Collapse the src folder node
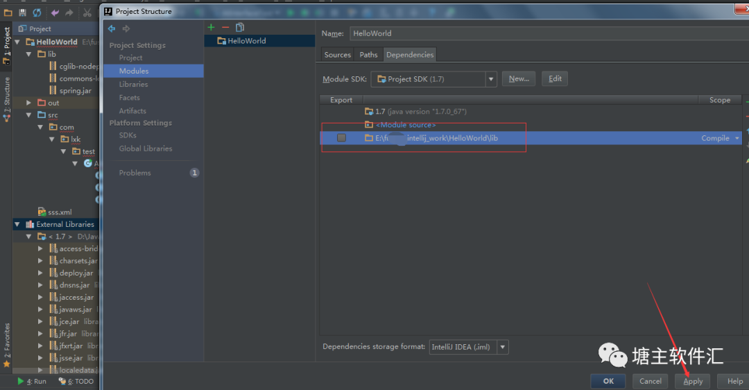The height and width of the screenshot is (390, 749). [28, 115]
